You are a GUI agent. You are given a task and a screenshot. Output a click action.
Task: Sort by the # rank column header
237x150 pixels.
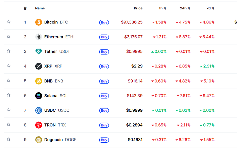tap(25, 8)
